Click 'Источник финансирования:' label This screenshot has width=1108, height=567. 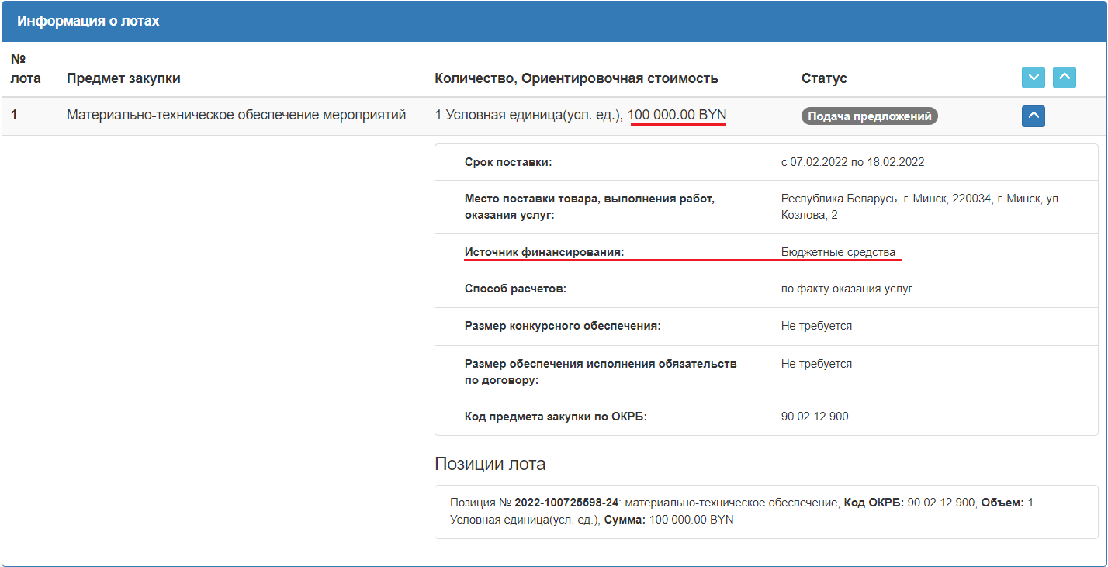(544, 252)
